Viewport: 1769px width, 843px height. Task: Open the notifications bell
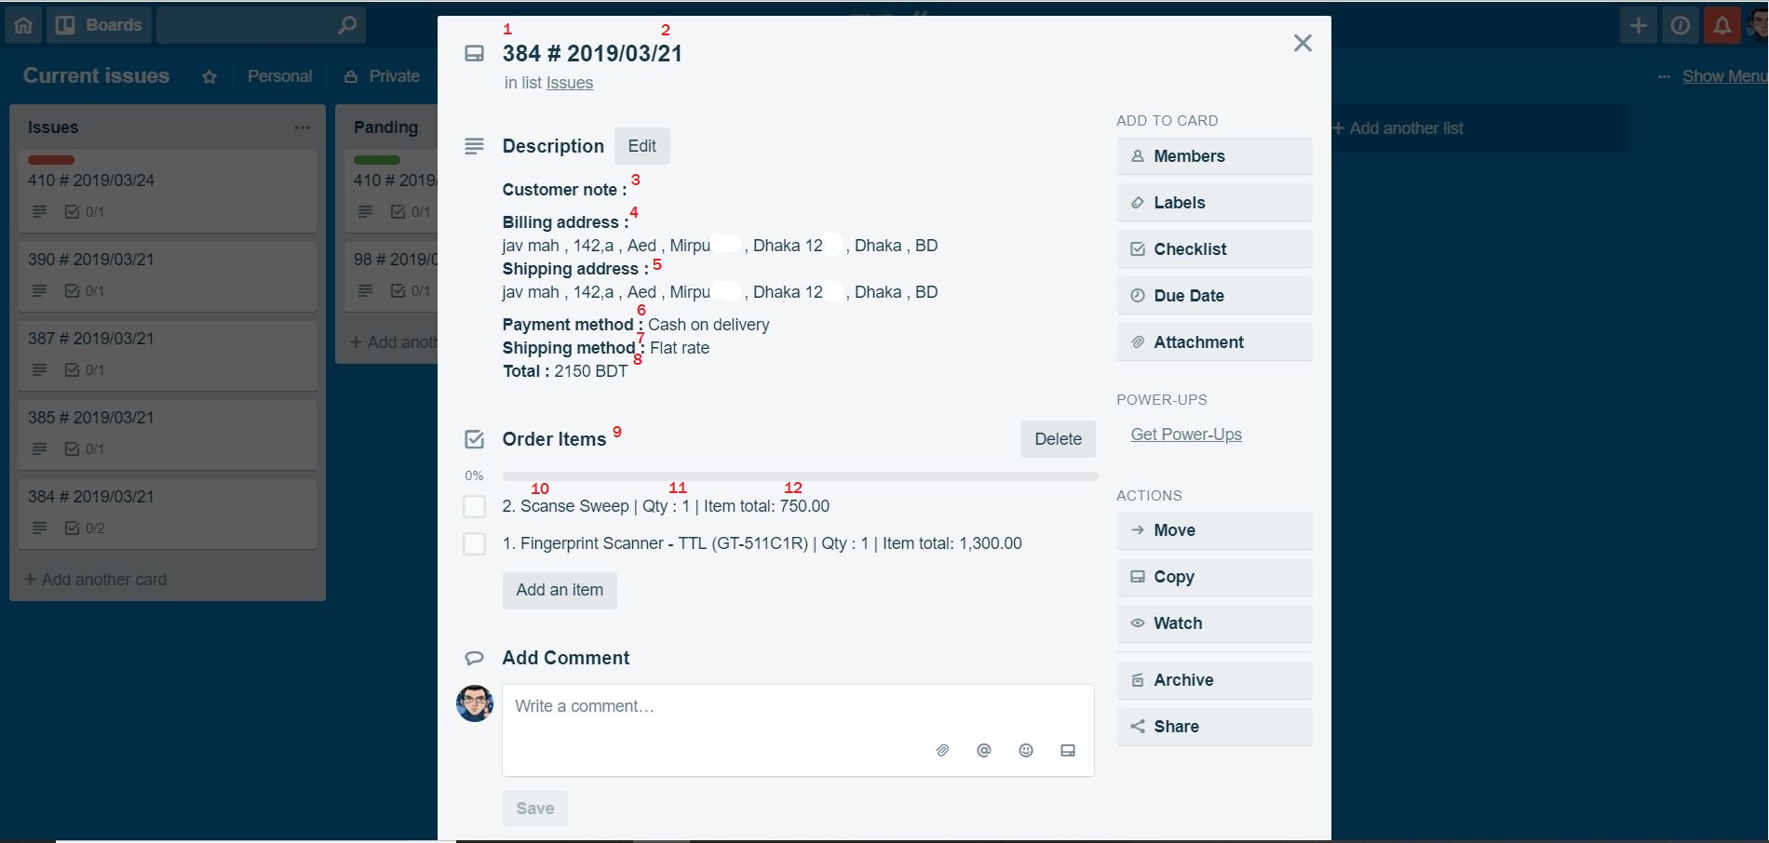point(1722,25)
